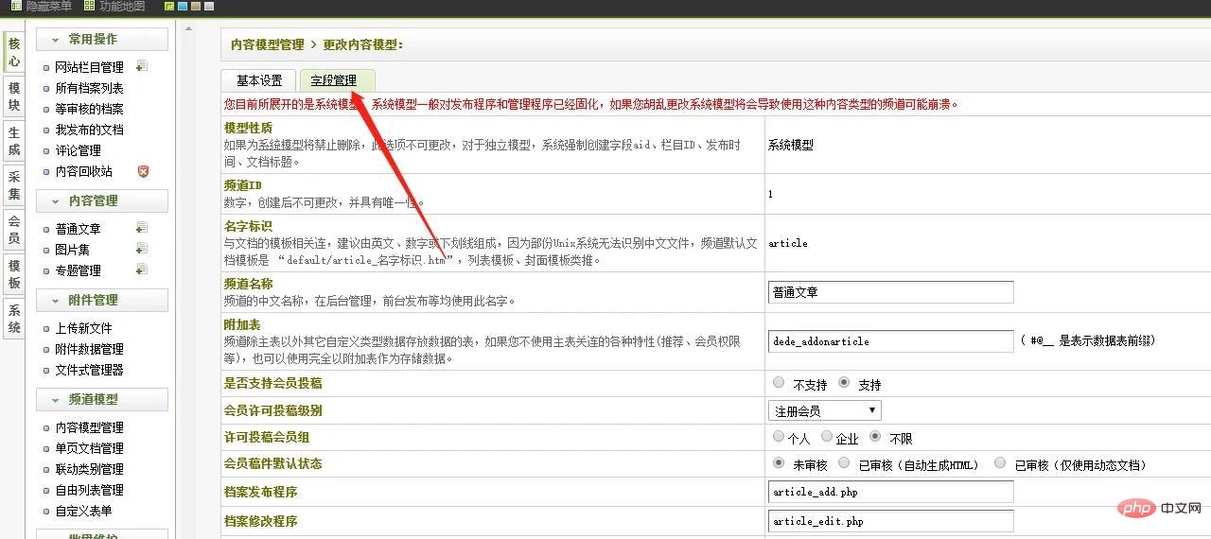
Task: Click the 功能地图 grid icon
Action: click(x=89, y=6)
